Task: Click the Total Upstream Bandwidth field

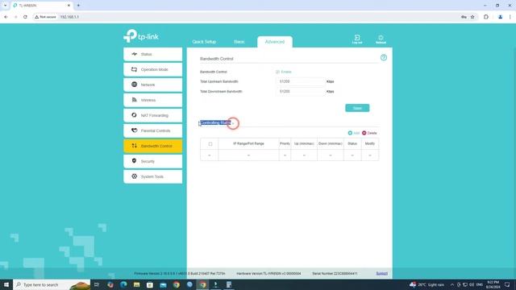Action: pos(301,81)
